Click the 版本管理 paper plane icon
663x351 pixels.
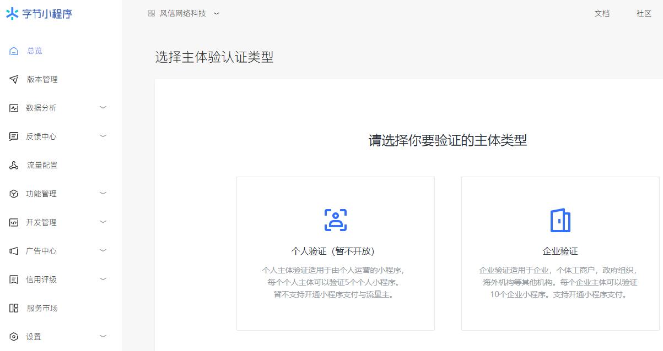pyautogui.click(x=14, y=79)
